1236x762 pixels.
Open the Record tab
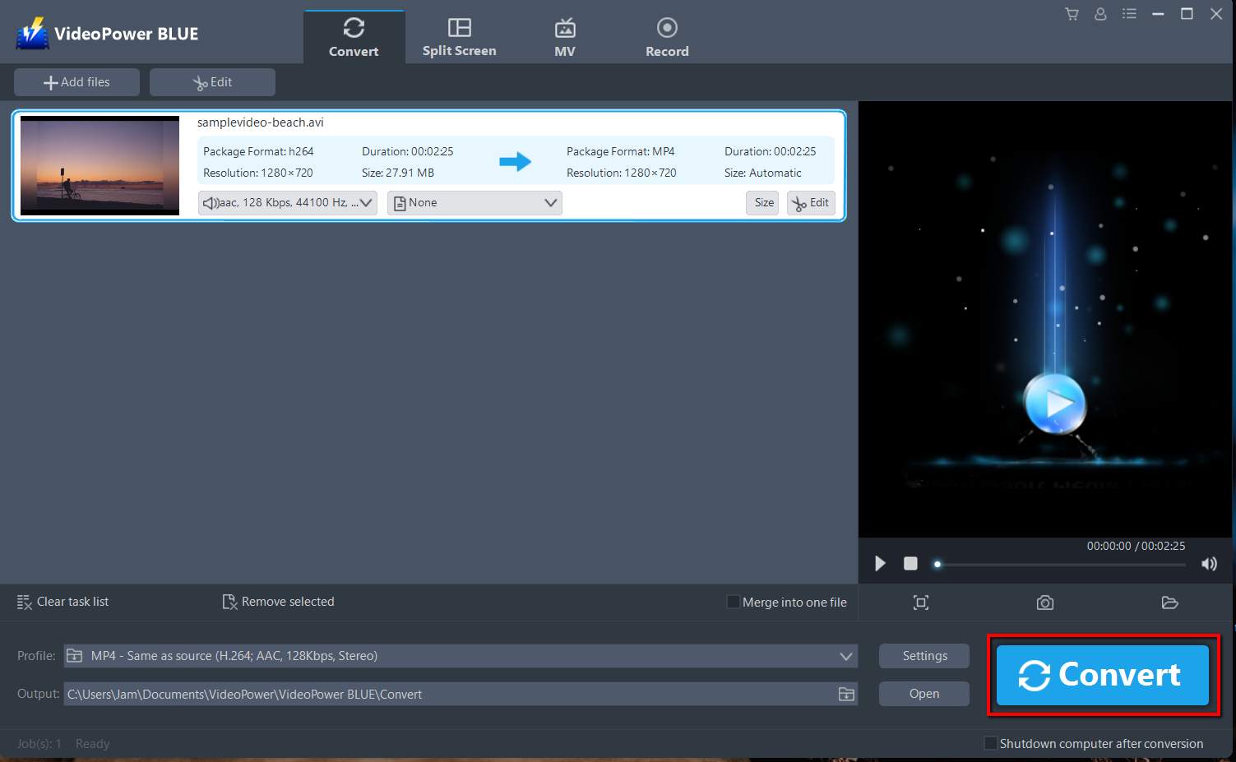(x=667, y=36)
